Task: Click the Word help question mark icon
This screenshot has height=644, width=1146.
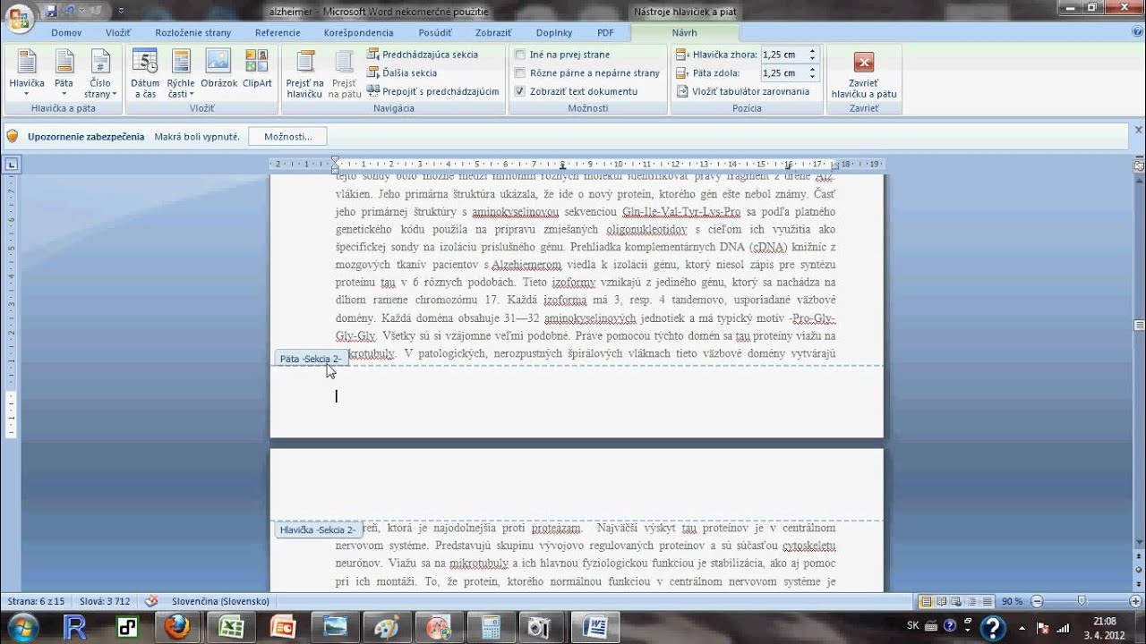Action: tap(1137, 33)
